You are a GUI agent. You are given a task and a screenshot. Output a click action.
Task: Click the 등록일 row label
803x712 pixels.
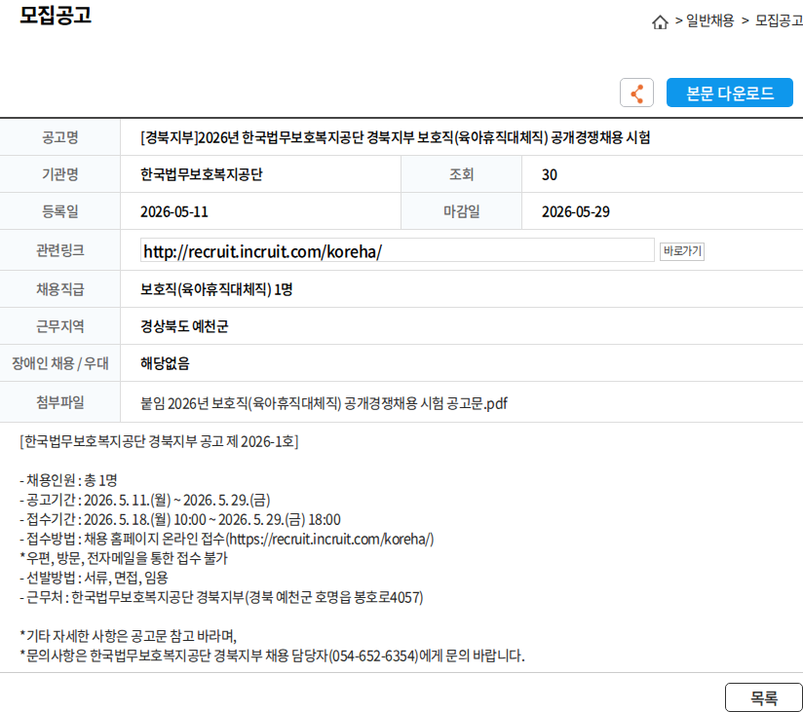(x=59, y=211)
